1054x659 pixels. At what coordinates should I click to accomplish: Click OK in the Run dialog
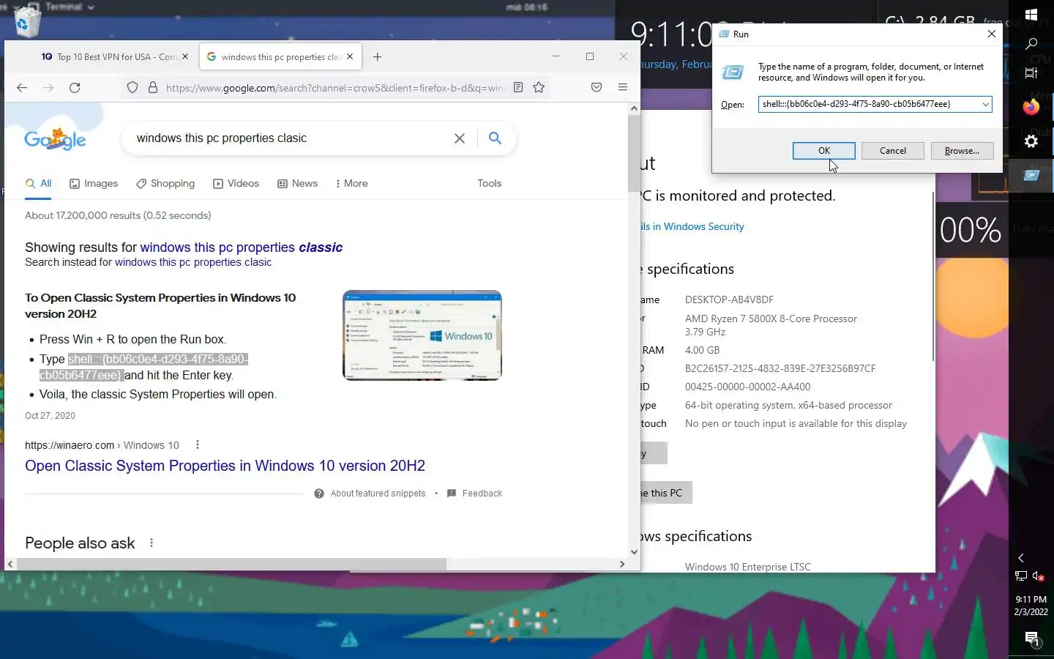click(x=823, y=151)
